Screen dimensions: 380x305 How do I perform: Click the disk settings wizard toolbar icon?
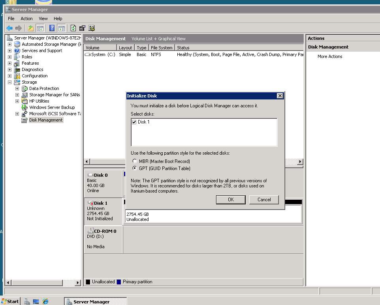pyautogui.click(x=92, y=28)
